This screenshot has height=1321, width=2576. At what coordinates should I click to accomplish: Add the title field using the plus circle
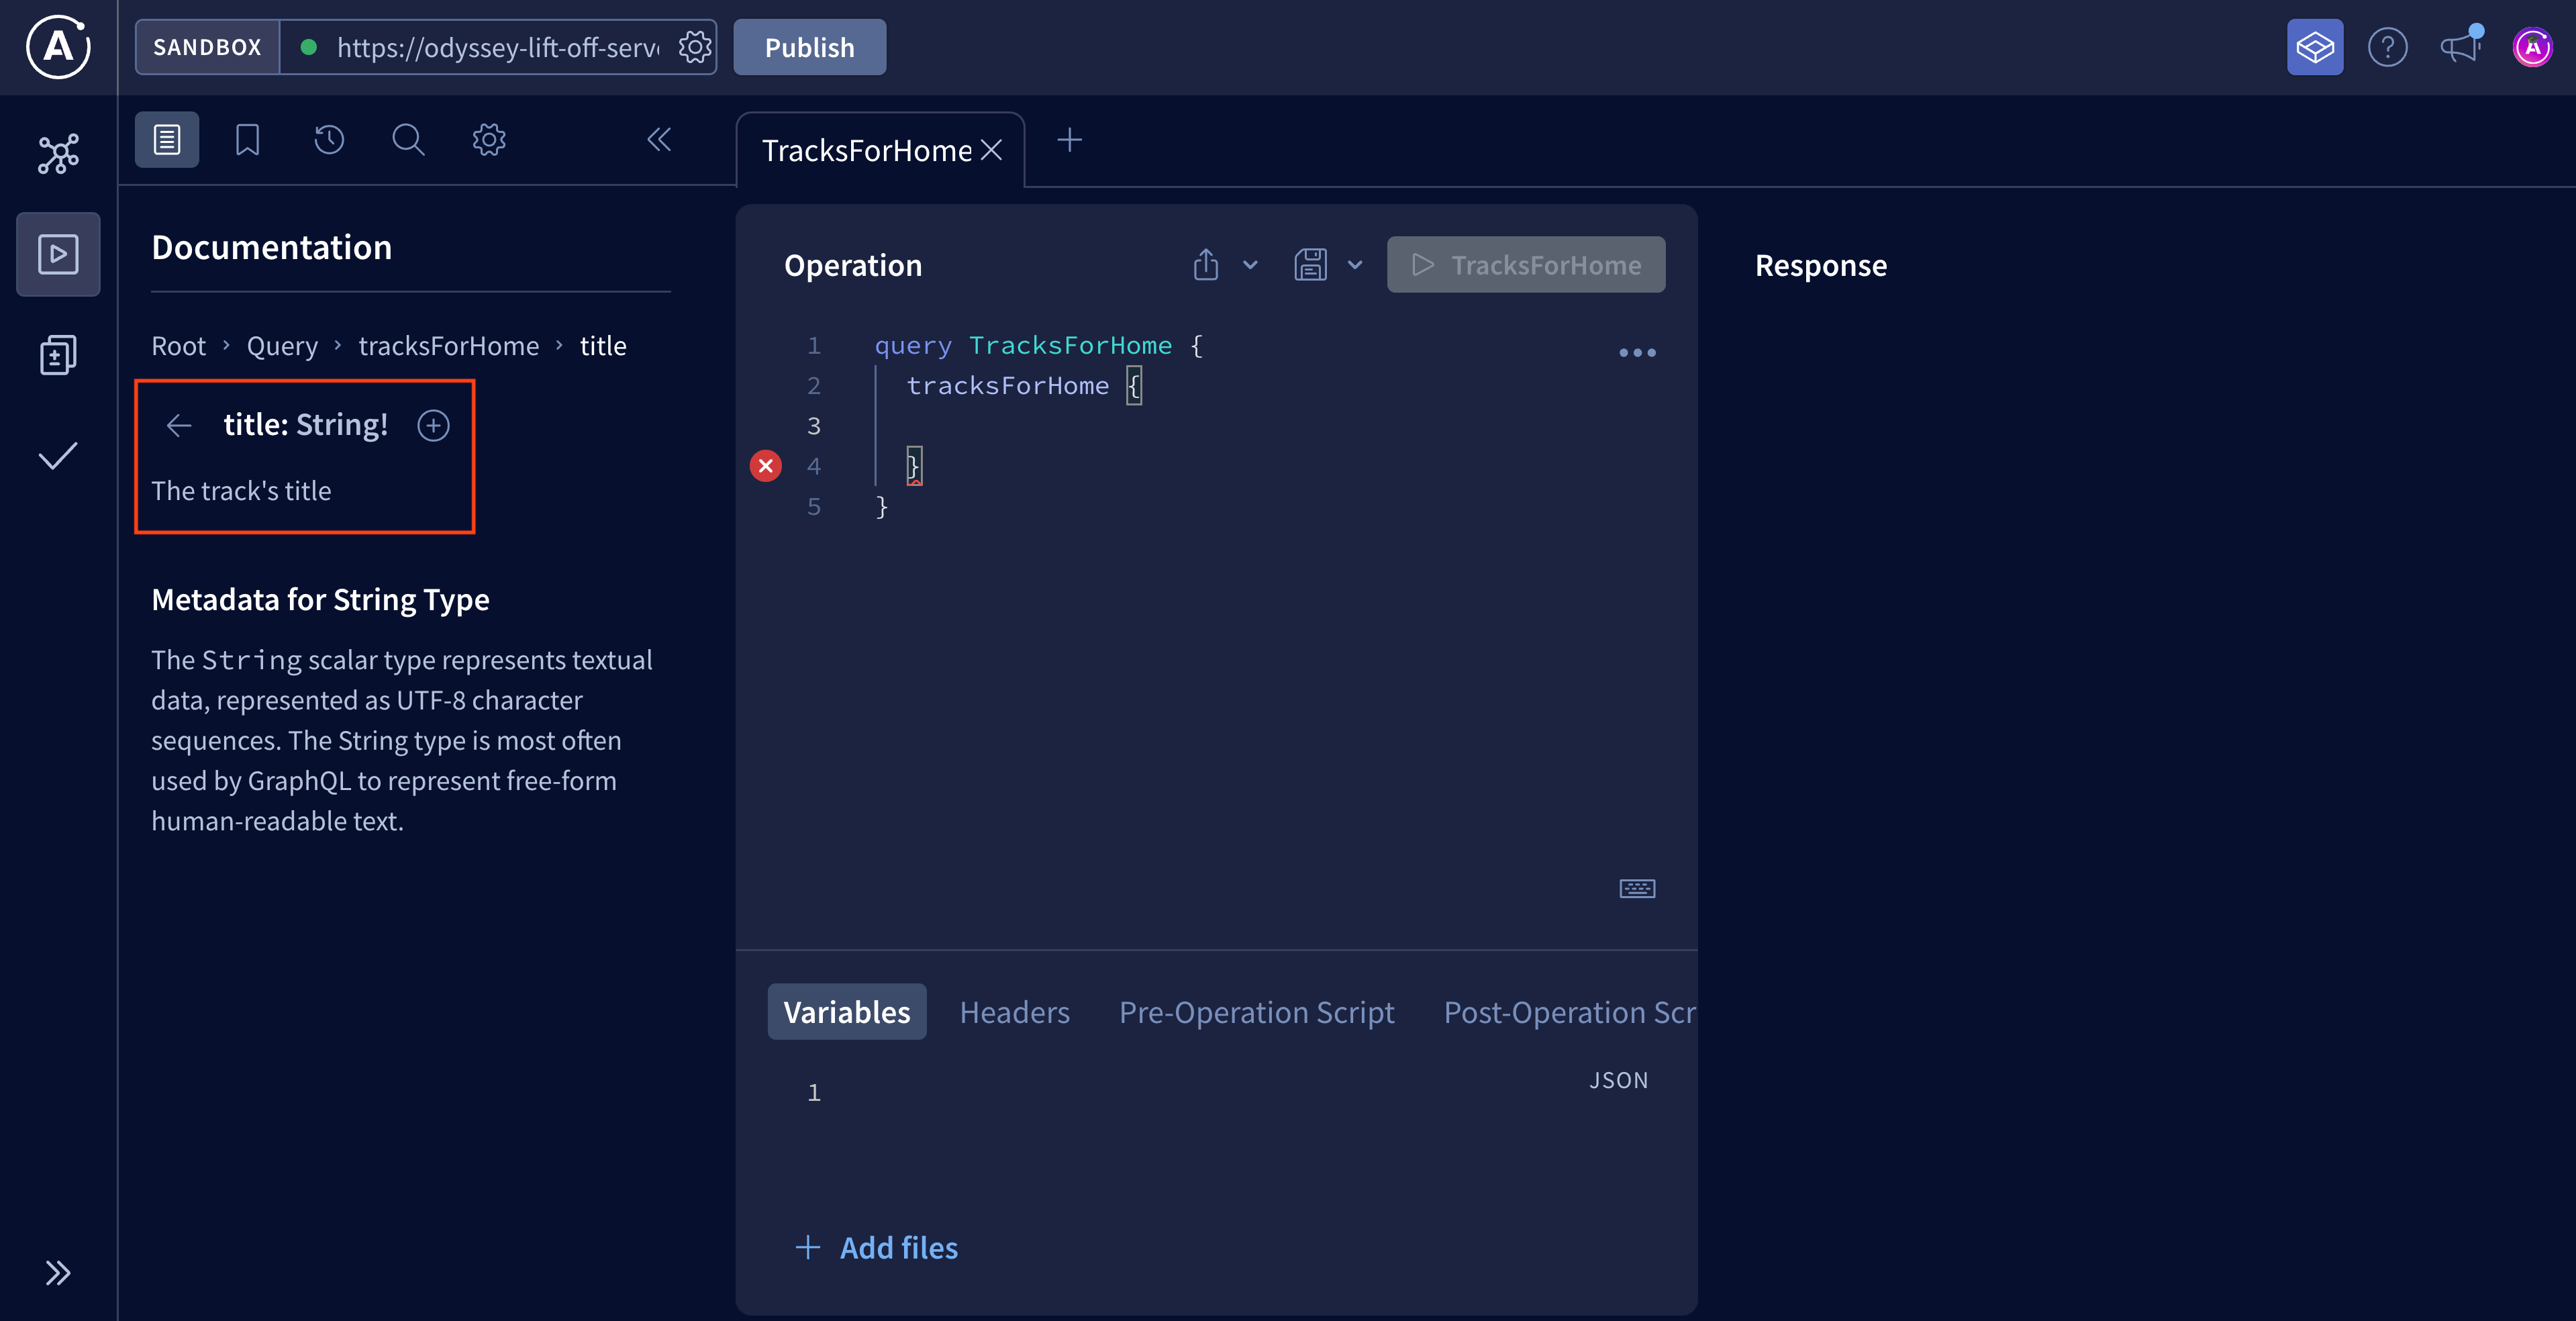432,425
